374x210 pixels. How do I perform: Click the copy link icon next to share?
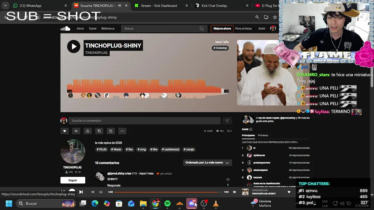point(99,131)
